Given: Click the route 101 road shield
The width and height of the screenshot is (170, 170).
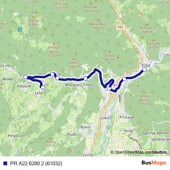Looking at the screenshot, I should point(120,27).
